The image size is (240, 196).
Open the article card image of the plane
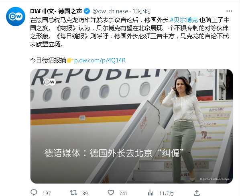coord(132,126)
